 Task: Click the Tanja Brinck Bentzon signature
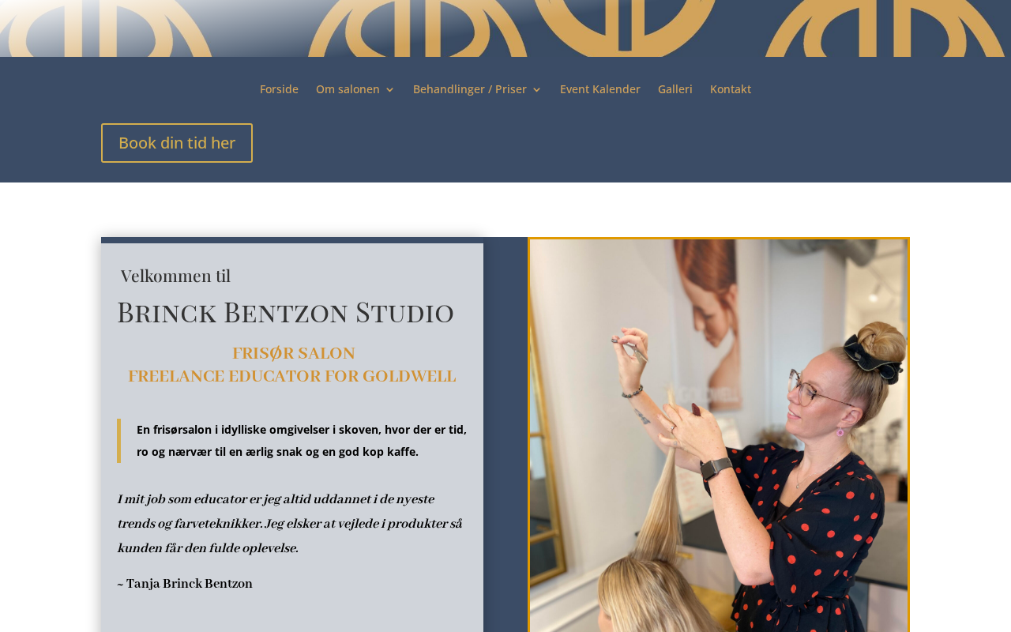tap(185, 584)
